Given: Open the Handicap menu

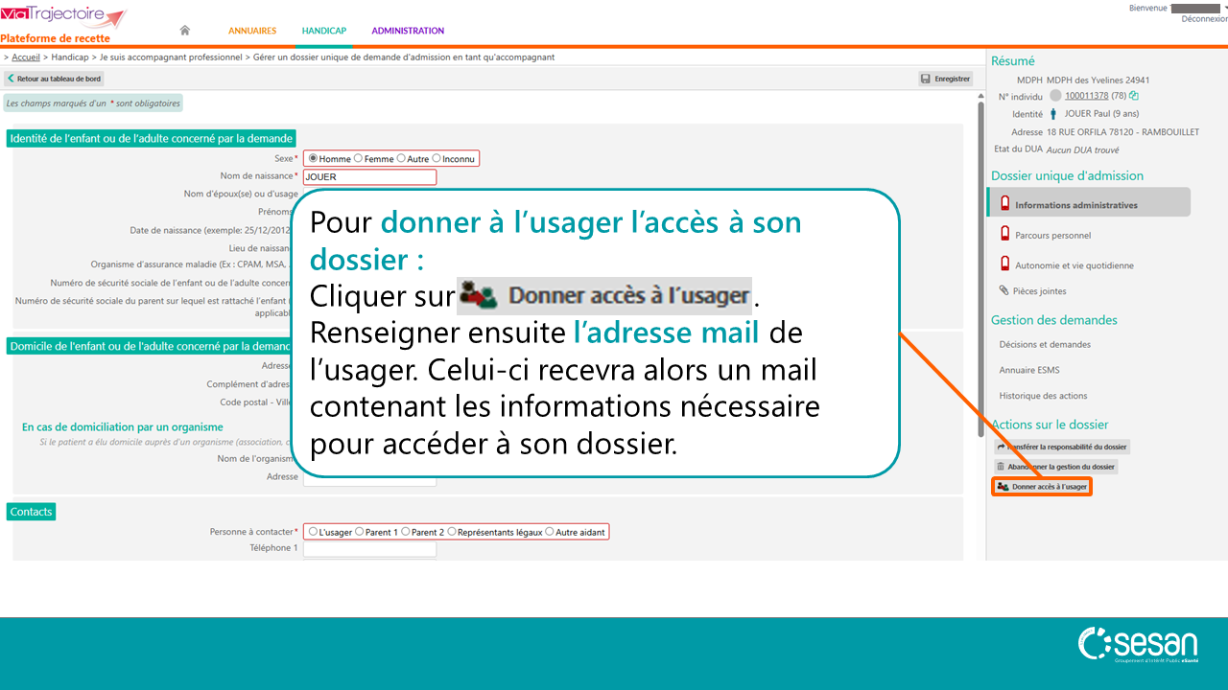Looking at the screenshot, I should pyautogui.click(x=324, y=31).
